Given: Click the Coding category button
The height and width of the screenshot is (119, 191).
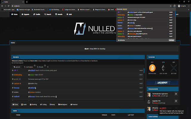Looking at the screenshot, I should (43, 104).
